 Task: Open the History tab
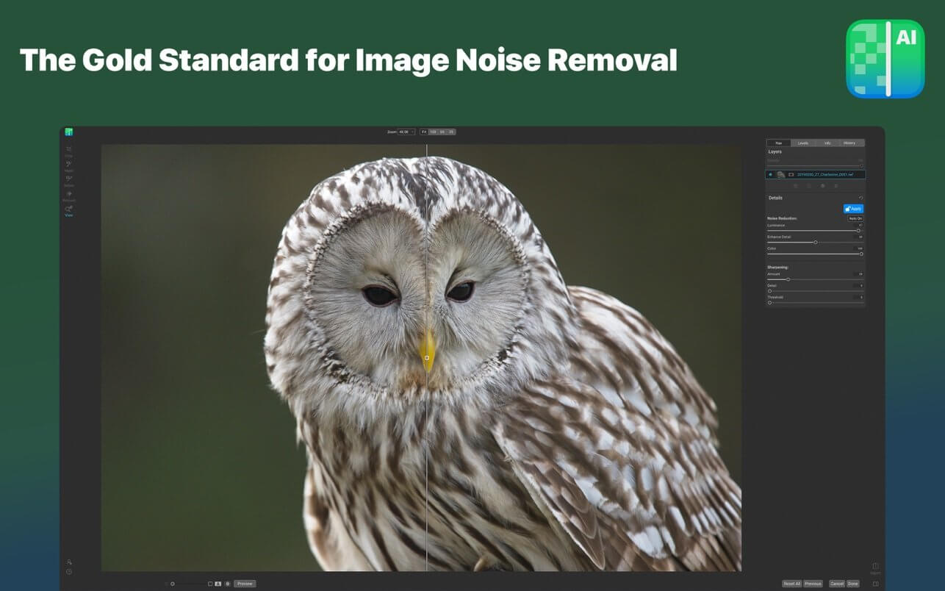pos(849,143)
